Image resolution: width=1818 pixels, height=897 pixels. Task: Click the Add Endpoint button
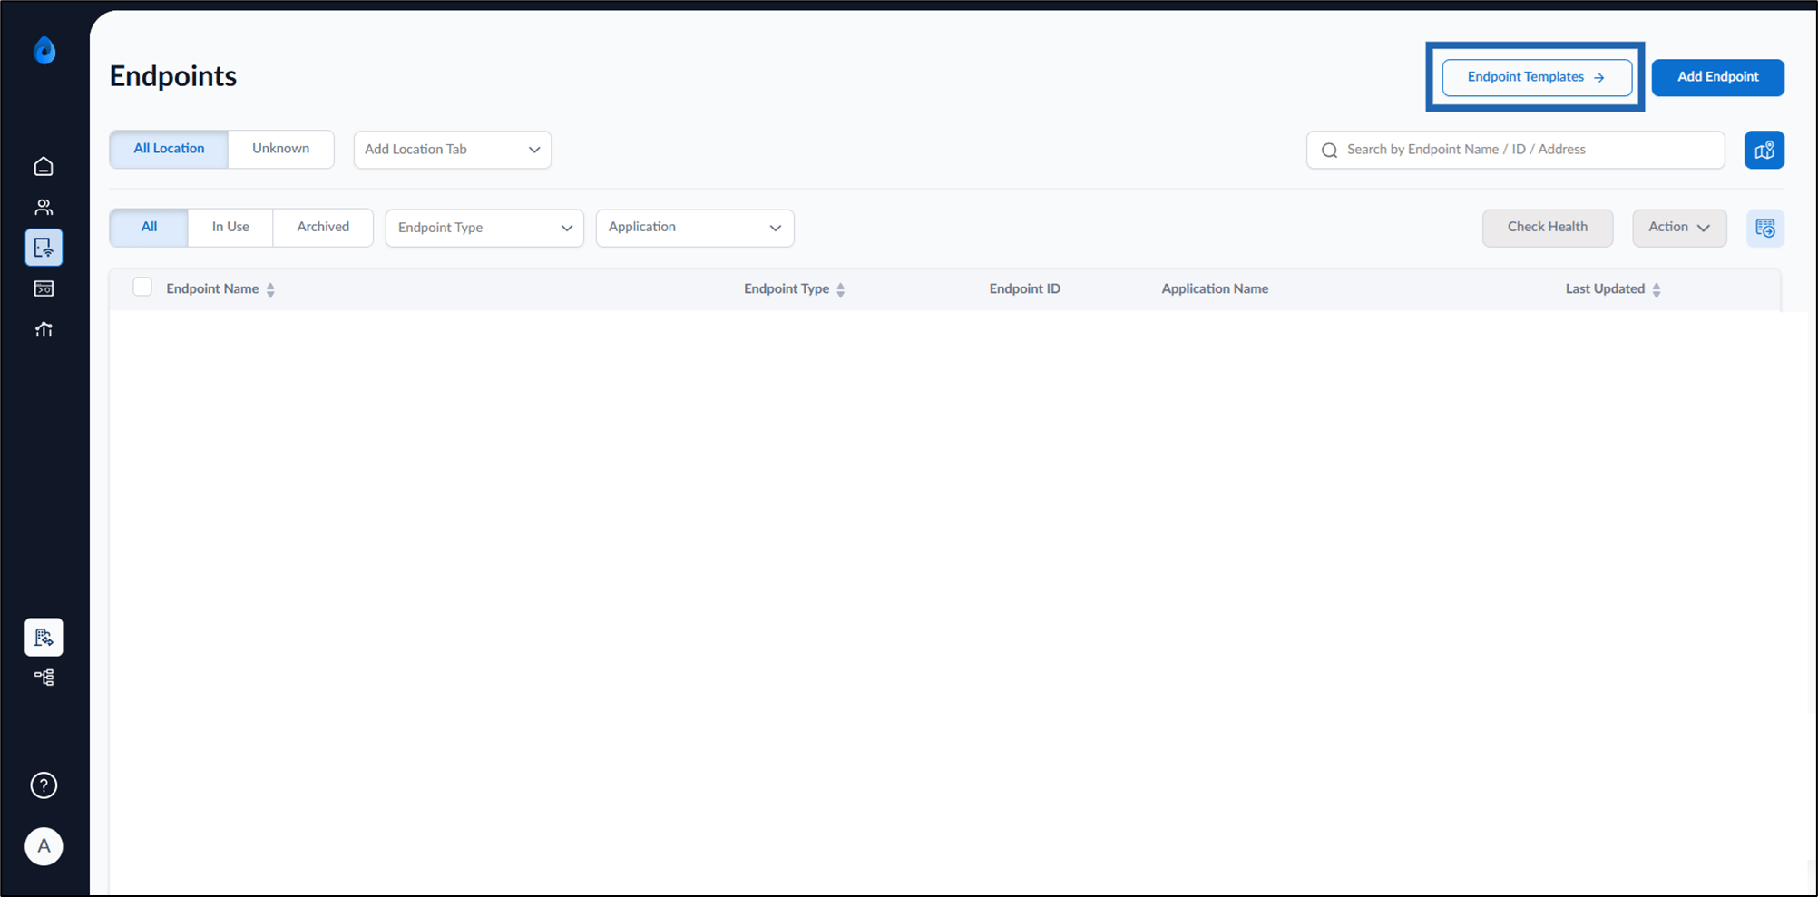tap(1717, 77)
